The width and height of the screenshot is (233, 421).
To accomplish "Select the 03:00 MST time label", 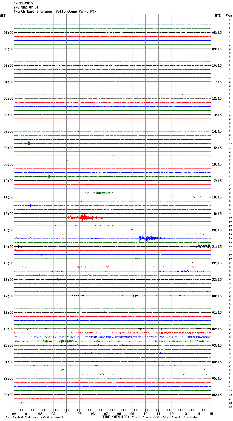I will point(8,66).
